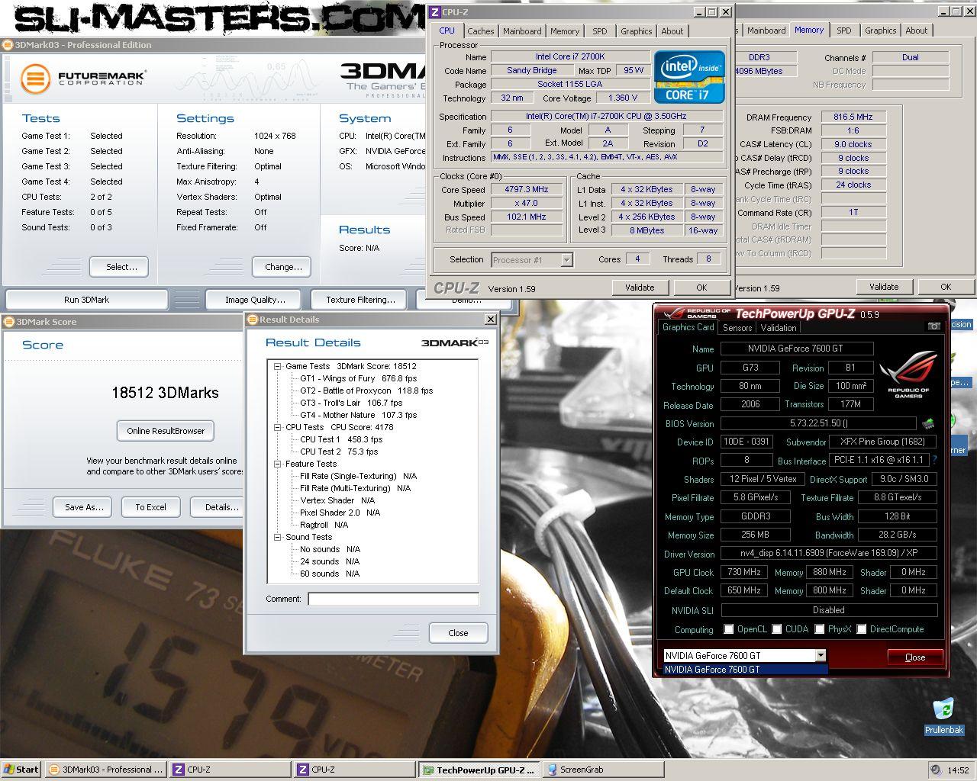Click the Futuremark Corporation logo

tap(82, 78)
